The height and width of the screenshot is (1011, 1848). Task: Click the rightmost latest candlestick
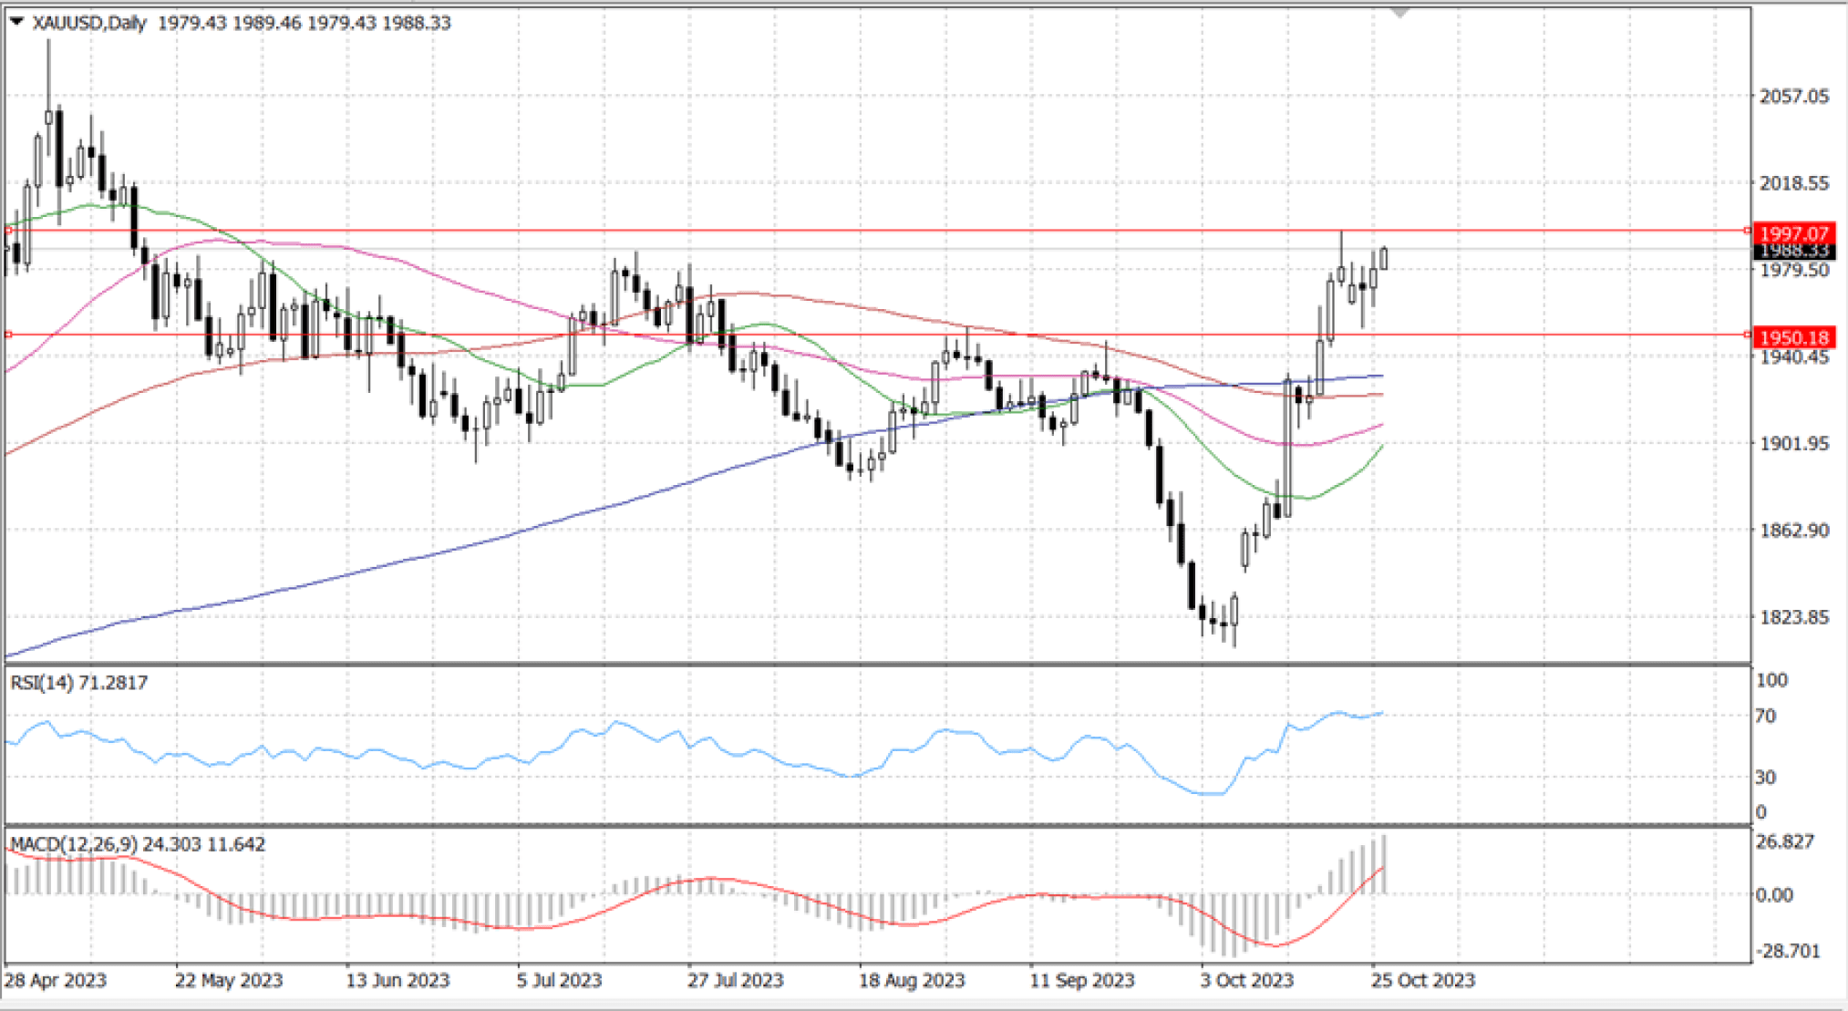coord(1384,258)
